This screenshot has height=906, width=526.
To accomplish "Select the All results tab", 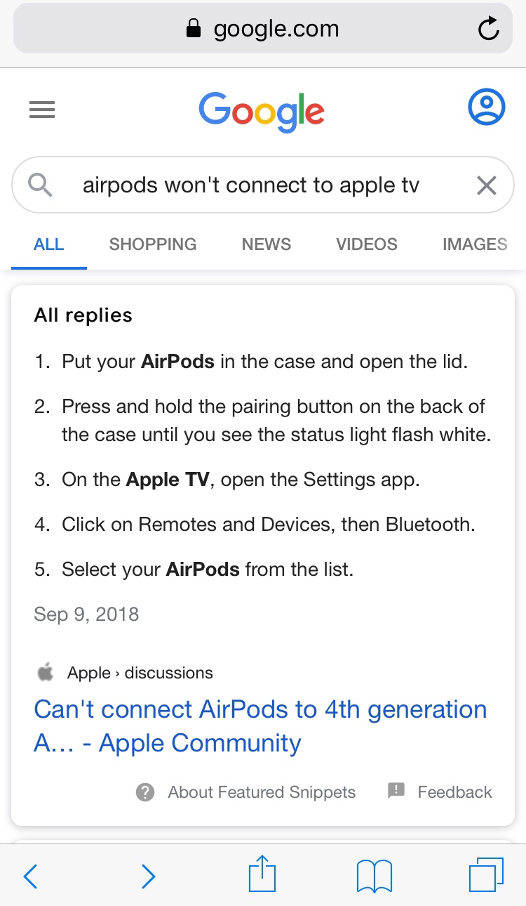I will [x=49, y=244].
